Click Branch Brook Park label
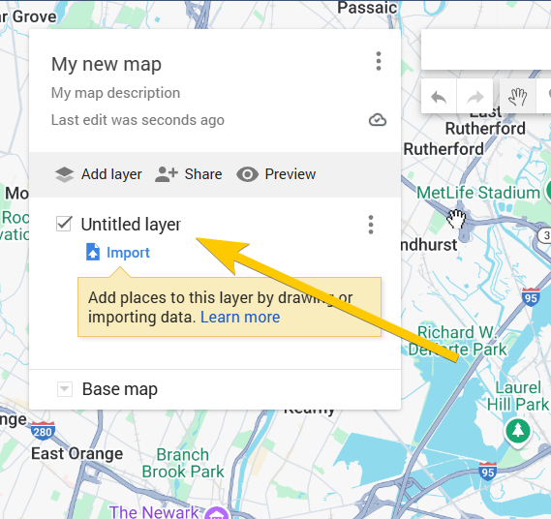 click(x=183, y=463)
